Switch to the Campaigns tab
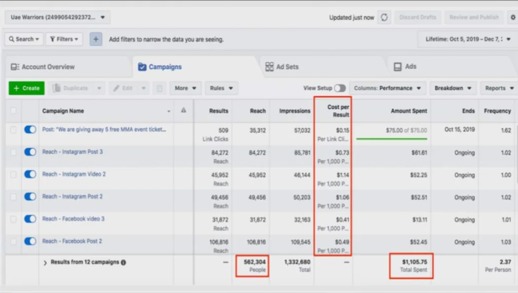Screen dimensions: 518x293 (165, 67)
